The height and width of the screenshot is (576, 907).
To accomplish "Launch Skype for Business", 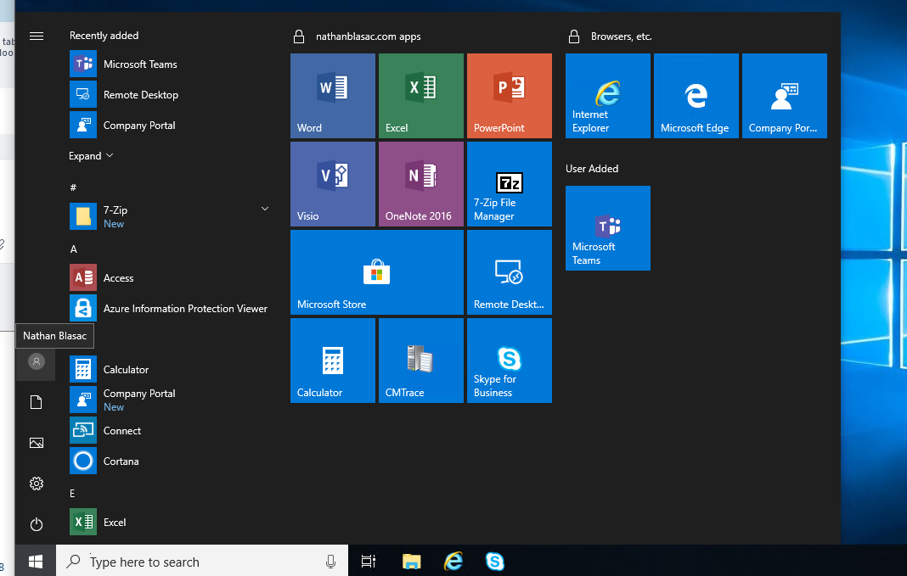I will (x=509, y=360).
